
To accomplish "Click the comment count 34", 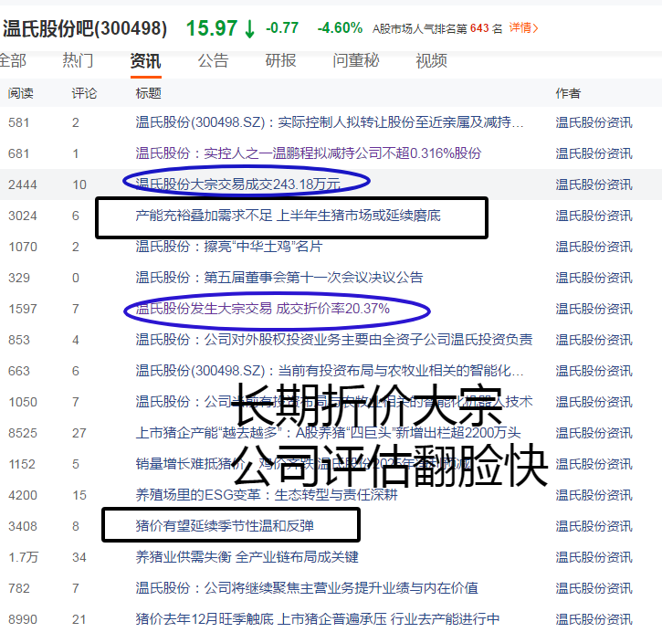I will coord(79,557).
